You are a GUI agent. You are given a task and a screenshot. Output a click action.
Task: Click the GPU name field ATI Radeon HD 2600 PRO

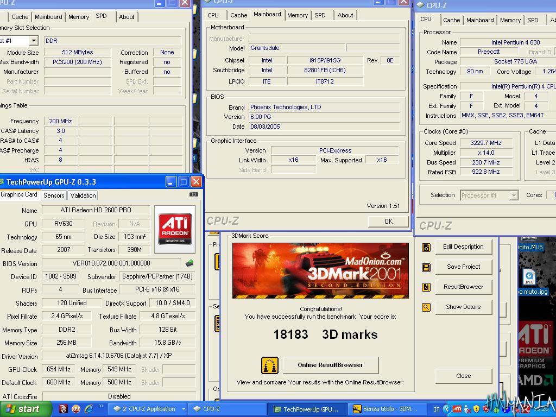pyautogui.click(x=96, y=210)
